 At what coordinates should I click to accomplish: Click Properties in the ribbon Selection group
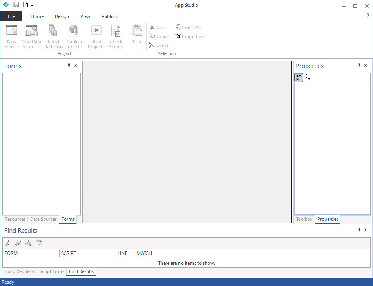pos(189,36)
